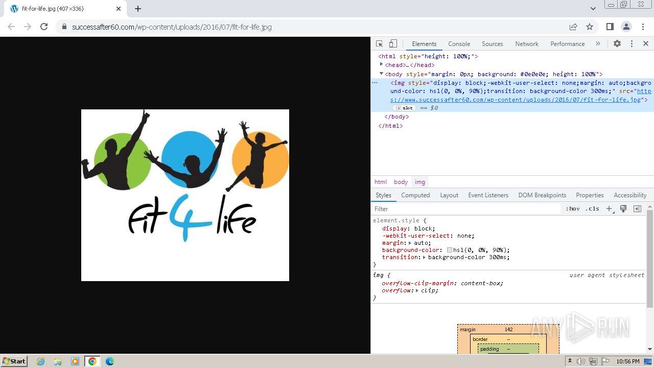
Task: Click the closing </body> tag line
Action: 396,117
